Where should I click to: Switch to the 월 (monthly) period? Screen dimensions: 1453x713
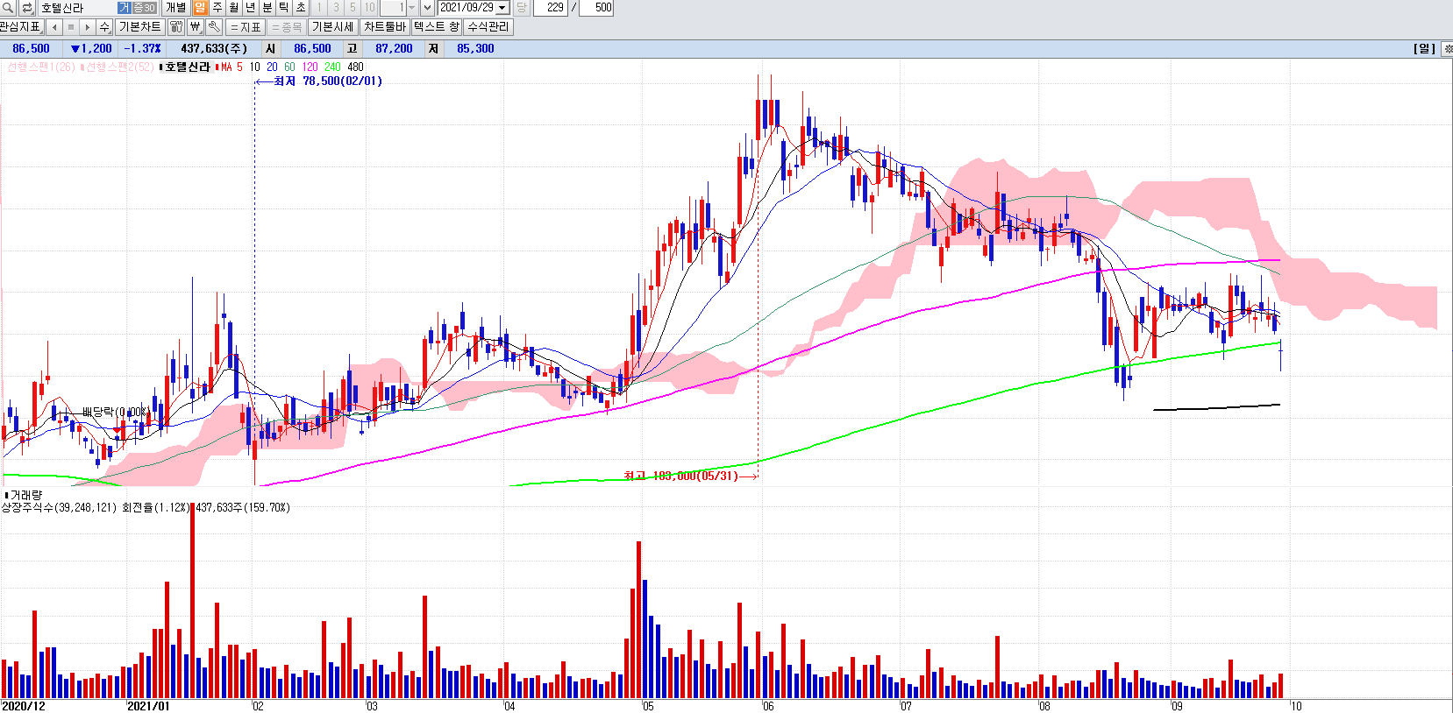point(233,8)
